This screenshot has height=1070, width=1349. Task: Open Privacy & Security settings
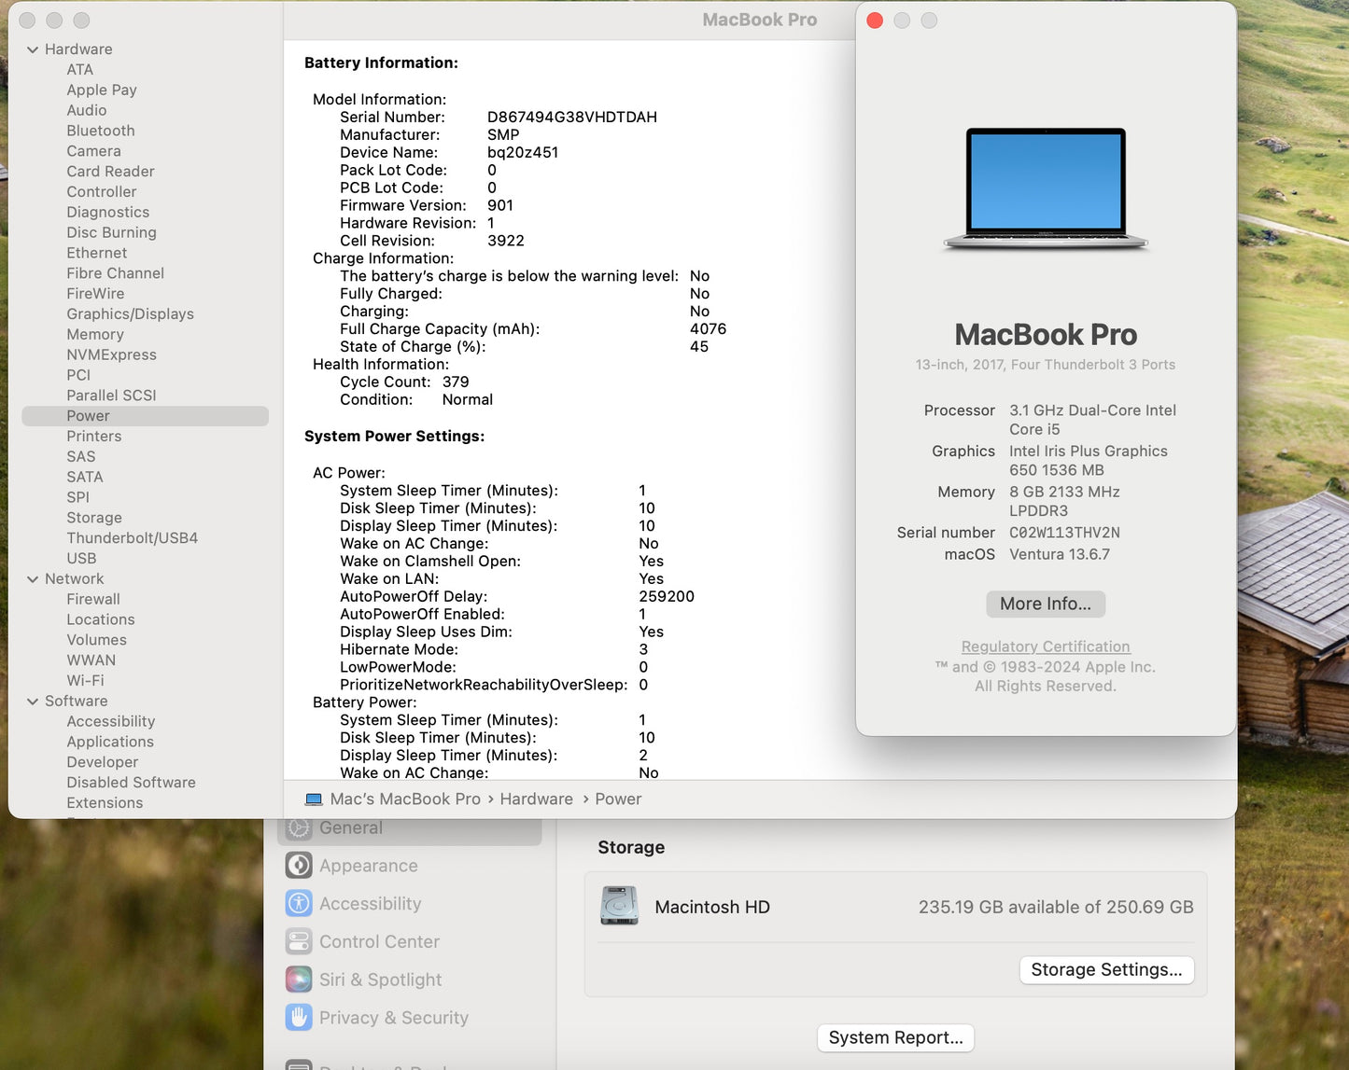393,1018
